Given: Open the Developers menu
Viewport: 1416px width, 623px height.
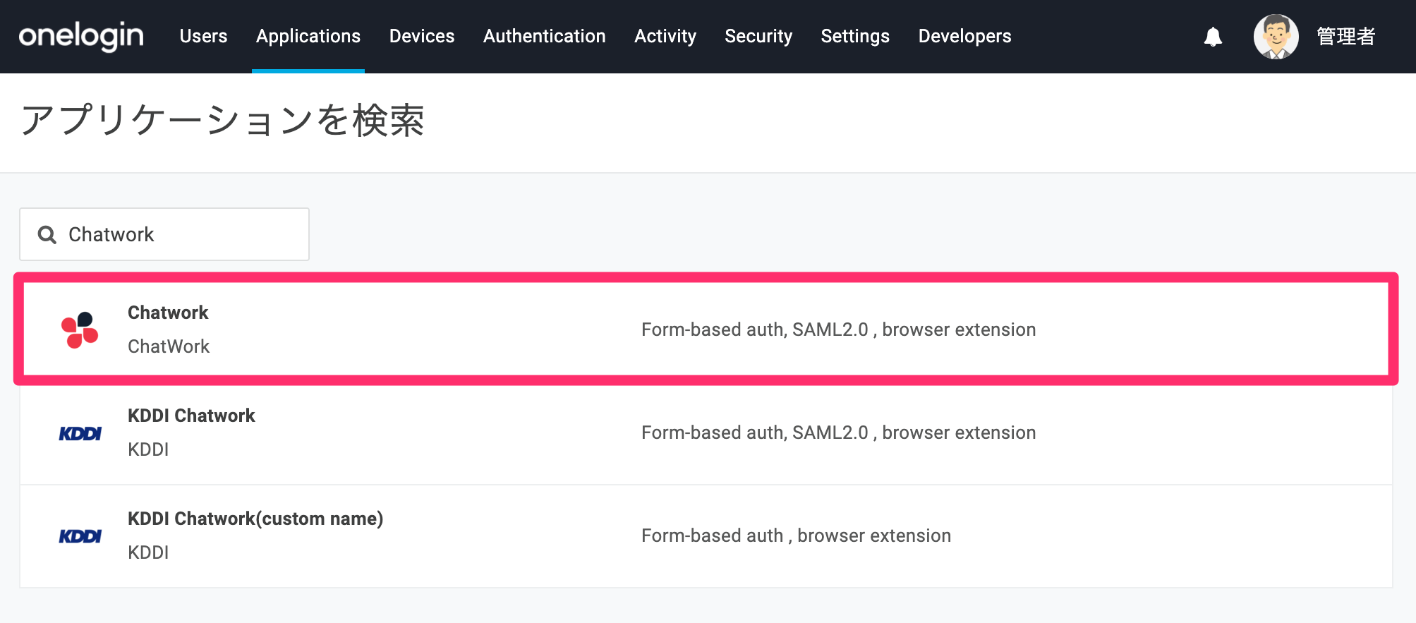Looking at the screenshot, I should tap(964, 36).
